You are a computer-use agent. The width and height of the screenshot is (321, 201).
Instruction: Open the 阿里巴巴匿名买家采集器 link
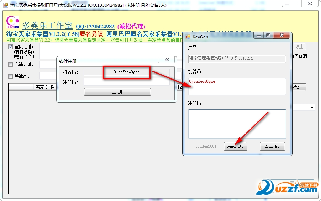(144, 34)
